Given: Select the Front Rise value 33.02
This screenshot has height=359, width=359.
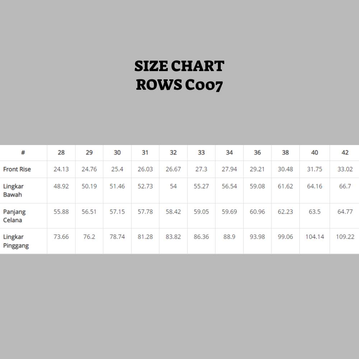Looking at the screenshot, I should 345,169.
